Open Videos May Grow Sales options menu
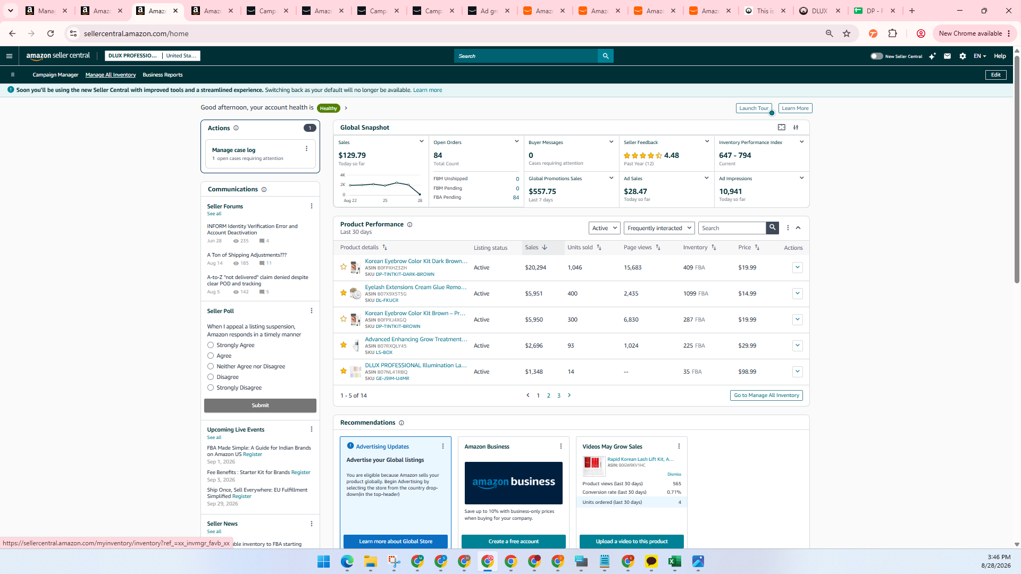Screen dimensions: 1021x574 (679, 446)
